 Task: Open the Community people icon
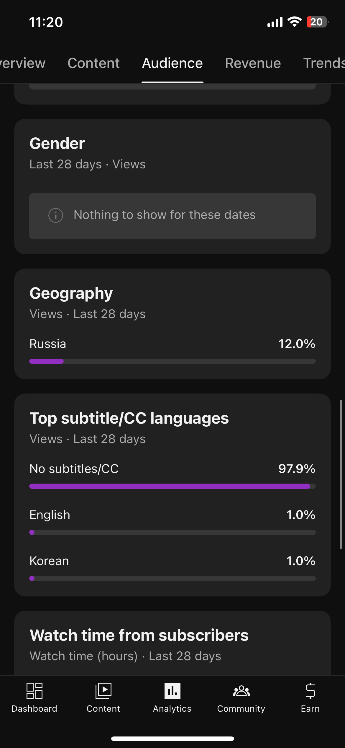click(241, 691)
